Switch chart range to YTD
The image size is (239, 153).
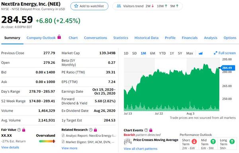[x=163, y=53]
